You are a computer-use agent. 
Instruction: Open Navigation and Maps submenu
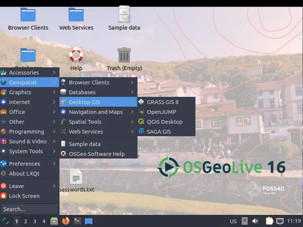pyautogui.click(x=98, y=112)
